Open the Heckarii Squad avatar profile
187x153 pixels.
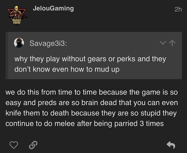(x=17, y=15)
